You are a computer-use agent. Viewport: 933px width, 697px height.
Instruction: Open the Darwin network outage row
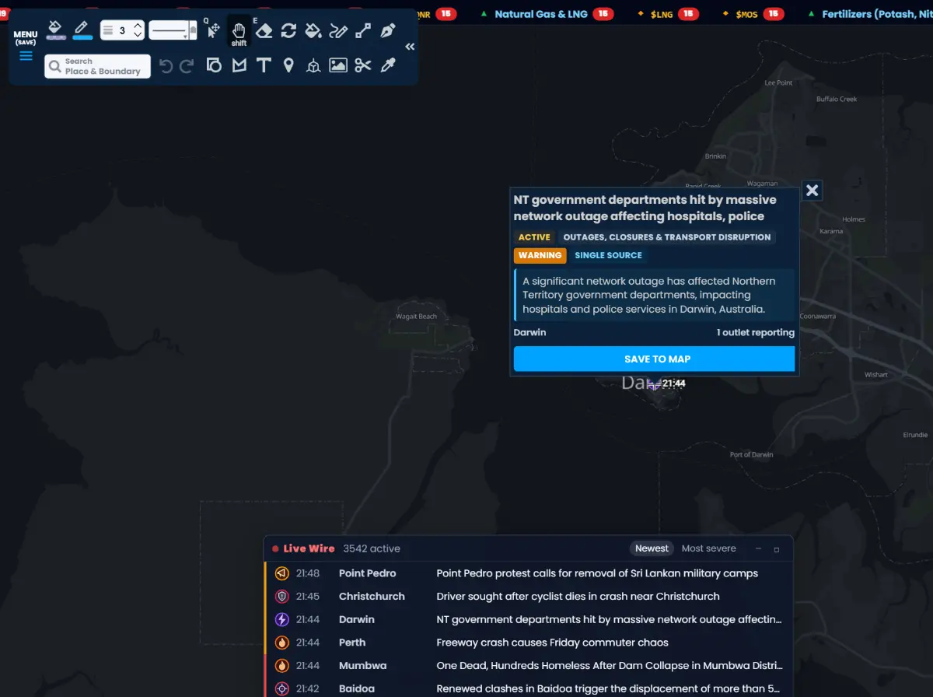(x=529, y=620)
